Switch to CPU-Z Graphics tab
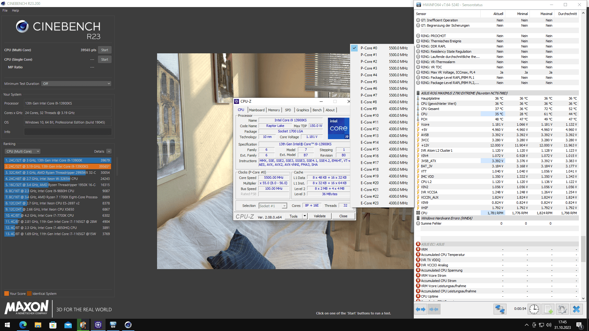This screenshot has height=331, width=589. 303,110
